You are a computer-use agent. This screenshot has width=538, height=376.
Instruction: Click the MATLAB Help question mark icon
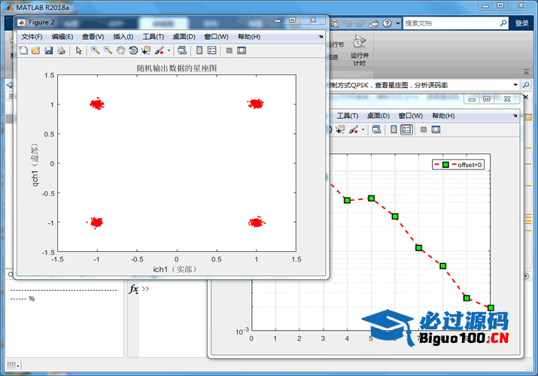coord(387,23)
